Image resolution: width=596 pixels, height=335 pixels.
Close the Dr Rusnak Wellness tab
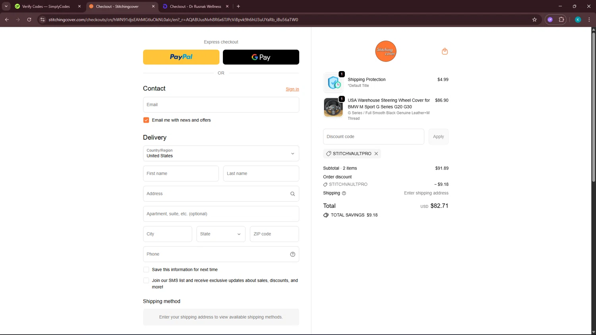(x=227, y=6)
